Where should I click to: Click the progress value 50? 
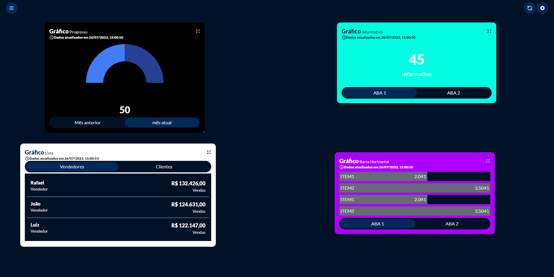coord(125,110)
